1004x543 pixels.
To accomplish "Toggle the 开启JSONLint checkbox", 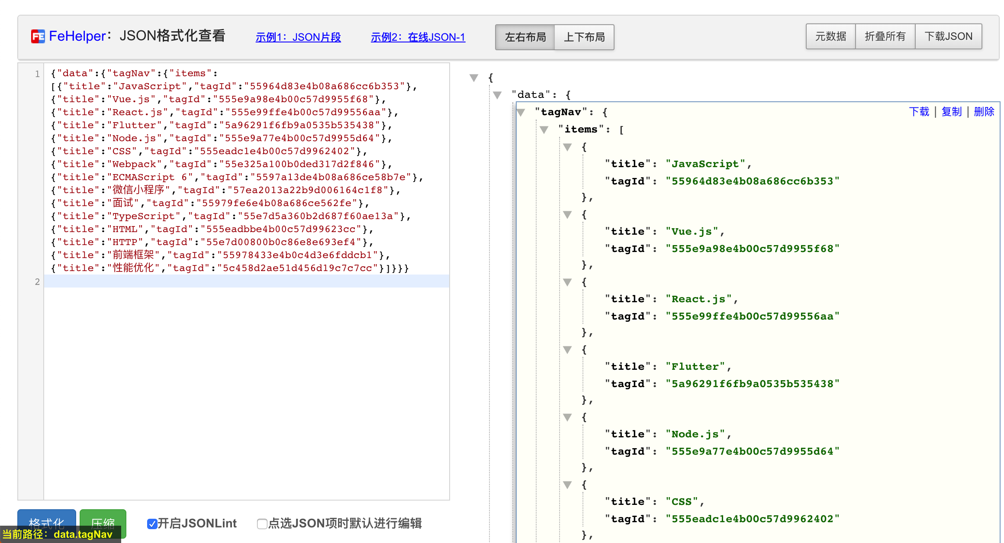I will (152, 524).
